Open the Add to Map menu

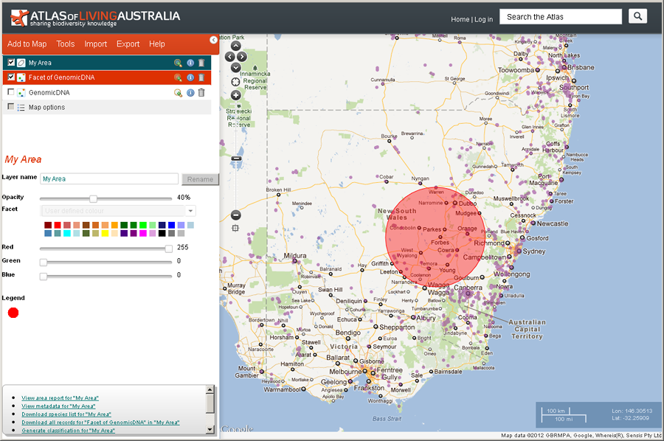tap(27, 44)
